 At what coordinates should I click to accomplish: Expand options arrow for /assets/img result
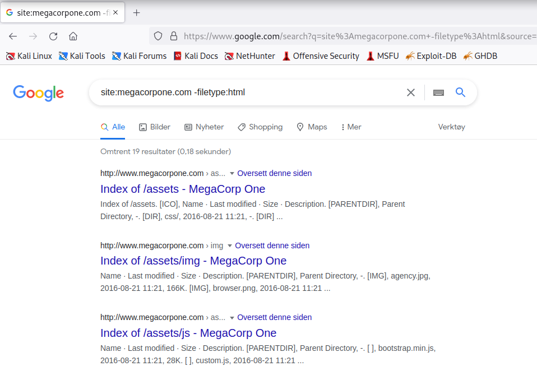(230, 246)
